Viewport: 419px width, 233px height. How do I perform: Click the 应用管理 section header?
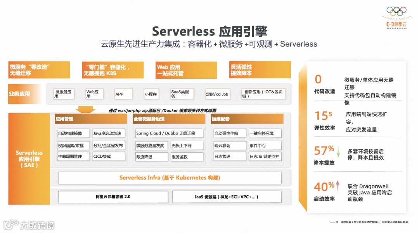point(91,119)
